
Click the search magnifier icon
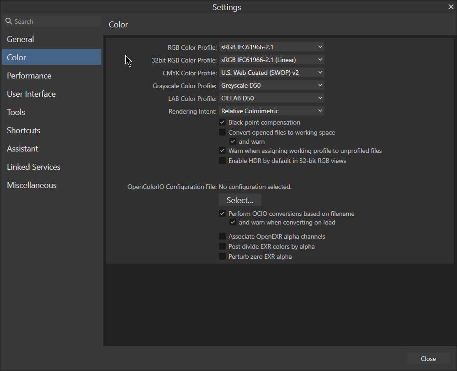(9, 21)
